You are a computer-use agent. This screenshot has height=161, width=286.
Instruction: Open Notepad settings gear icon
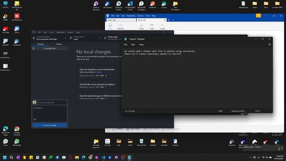pyautogui.click(x=269, y=44)
